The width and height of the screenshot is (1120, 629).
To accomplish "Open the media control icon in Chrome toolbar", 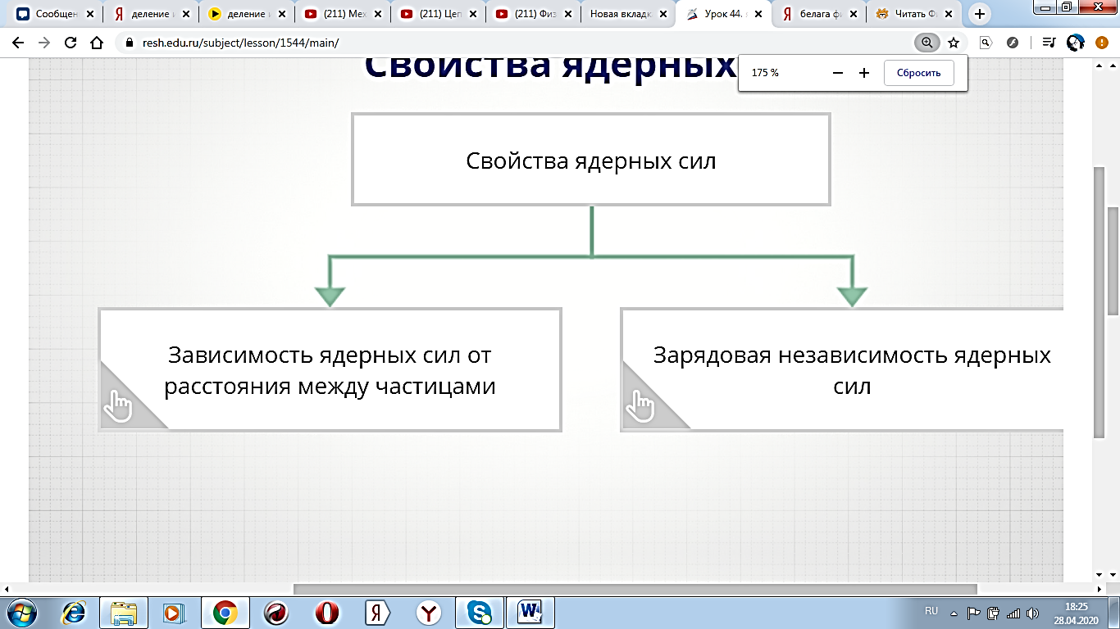I will tap(1049, 43).
